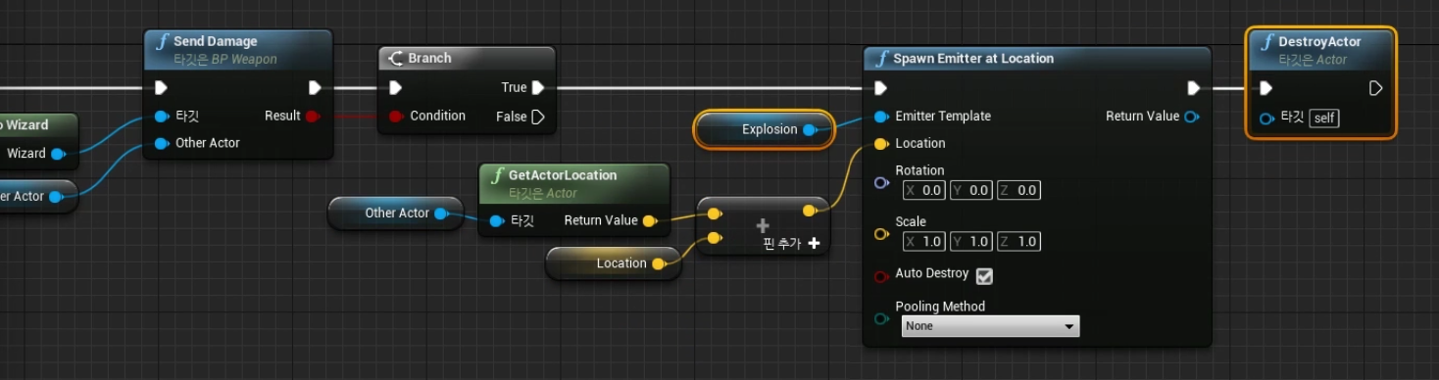Viewport: 1439px width, 380px height.
Task: Select the GetActorLocation node title
Action: [x=563, y=175]
